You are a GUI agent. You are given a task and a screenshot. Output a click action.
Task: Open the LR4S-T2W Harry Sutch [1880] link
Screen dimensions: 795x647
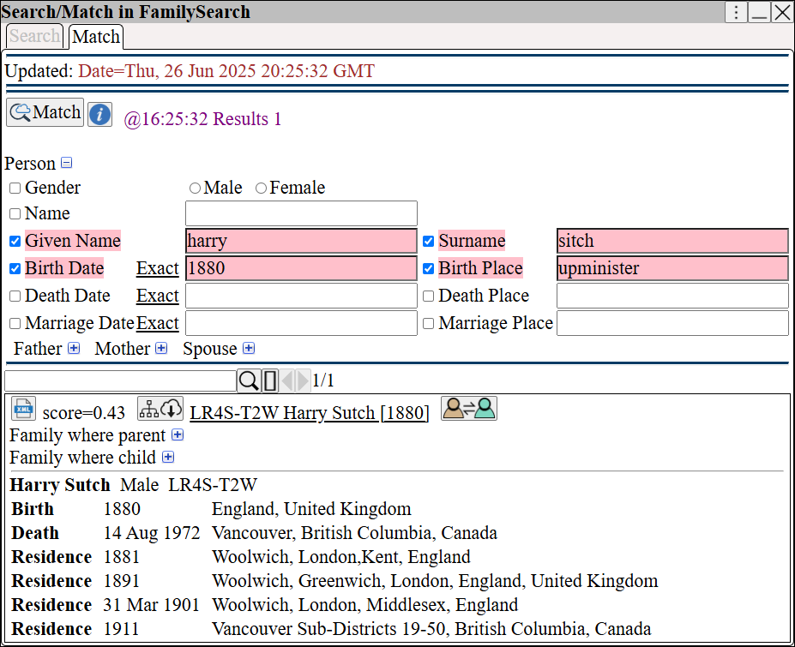coord(310,412)
